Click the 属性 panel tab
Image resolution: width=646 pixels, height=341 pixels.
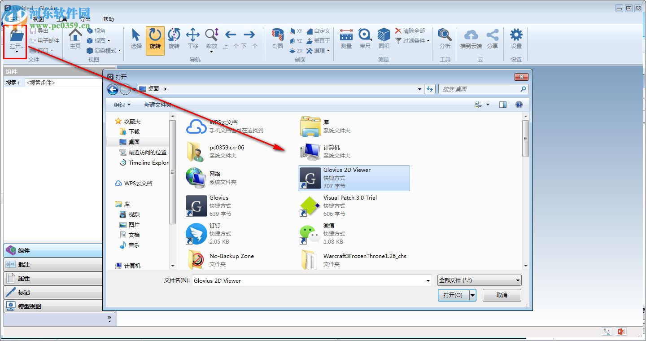pyautogui.click(x=53, y=278)
